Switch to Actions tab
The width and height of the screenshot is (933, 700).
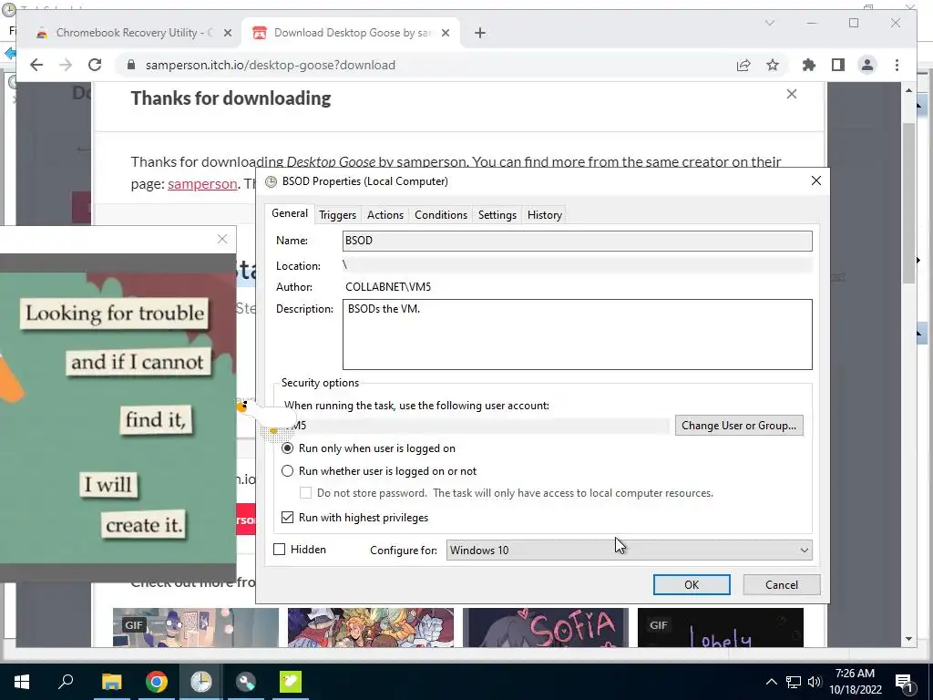click(385, 215)
